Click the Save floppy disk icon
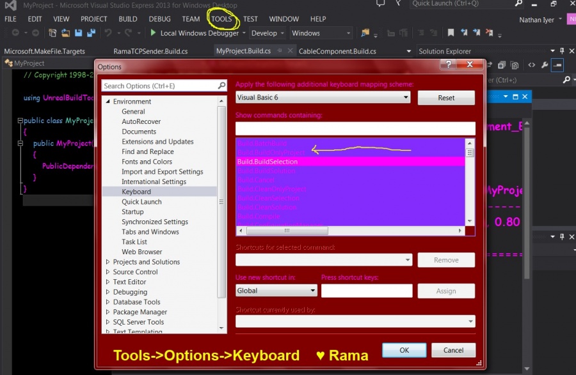Screen dimensions: 576x375 78,33
